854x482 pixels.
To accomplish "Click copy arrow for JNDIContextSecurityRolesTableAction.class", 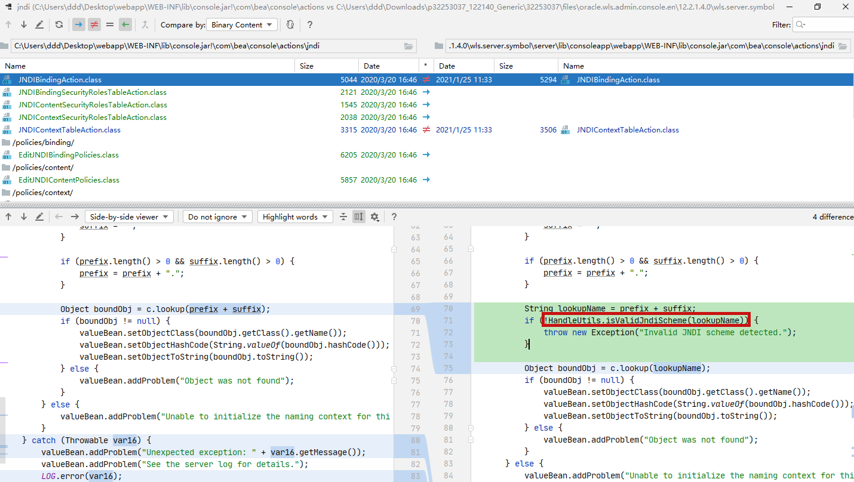I will (426, 117).
